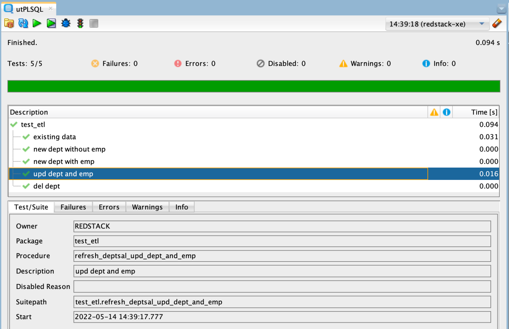Open a test package from the repository
The image size is (509, 329).
tap(9, 23)
